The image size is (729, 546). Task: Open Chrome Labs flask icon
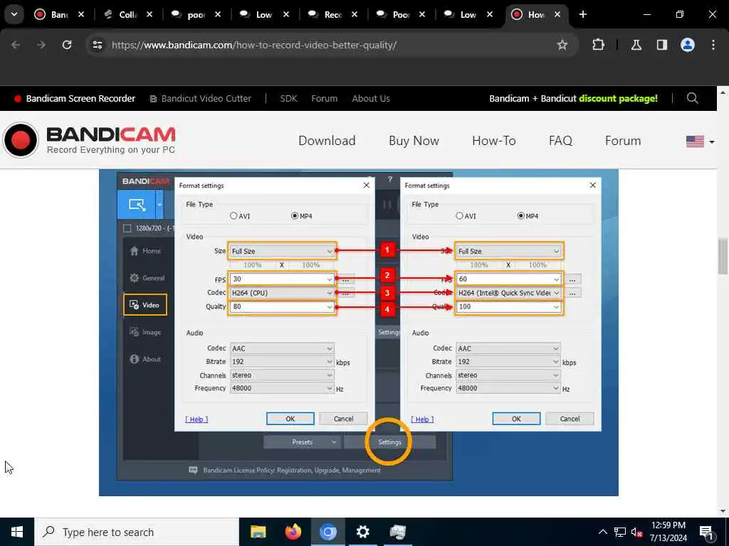point(636,45)
